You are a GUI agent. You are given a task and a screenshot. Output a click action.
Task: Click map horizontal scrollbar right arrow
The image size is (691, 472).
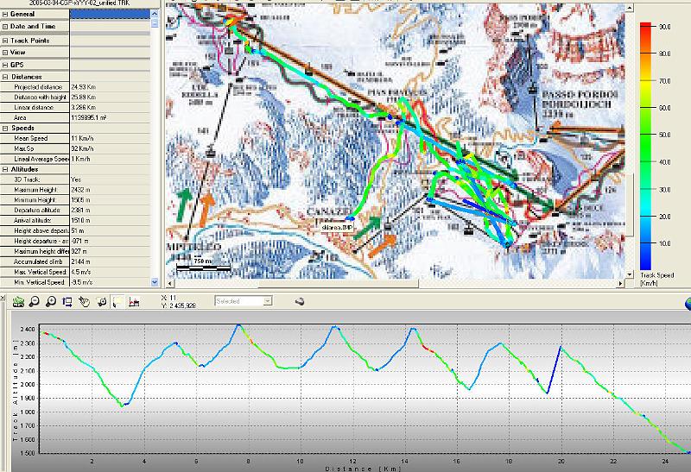620,284
